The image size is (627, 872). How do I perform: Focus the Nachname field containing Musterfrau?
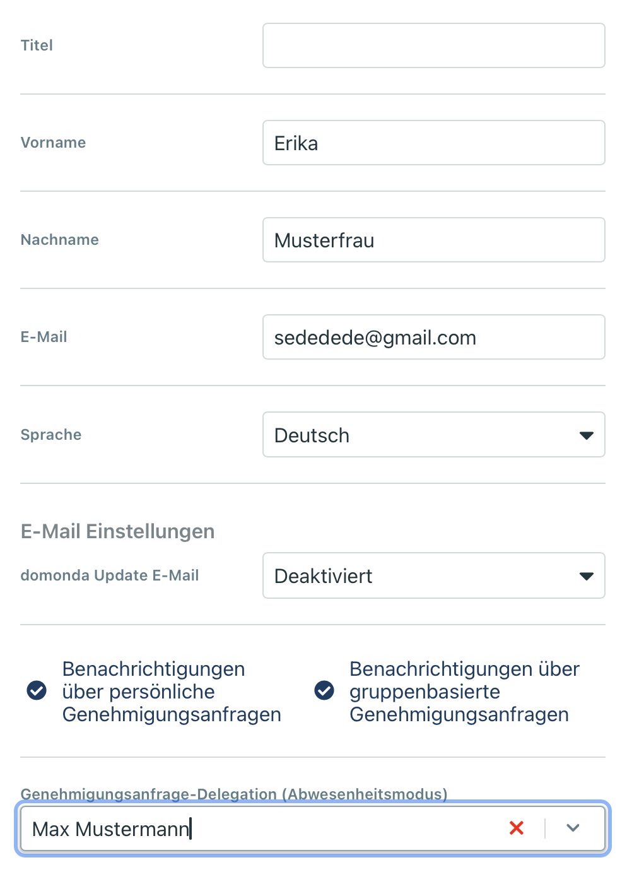coord(434,240)
